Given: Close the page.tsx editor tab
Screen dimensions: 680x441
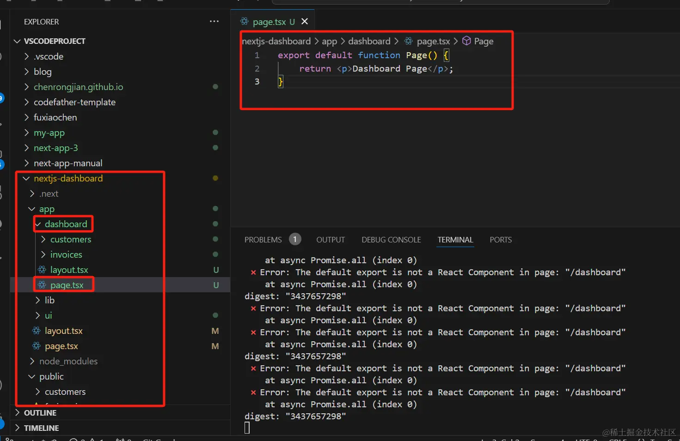Looking at the screenshot, I should tap(305, 21).
